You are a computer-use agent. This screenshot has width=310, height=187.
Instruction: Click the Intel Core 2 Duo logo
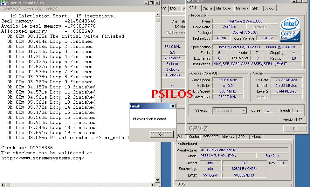click(x=290, y=29)
